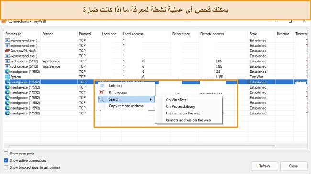
Task: Enable Show open ports checkbox
Action: click(6, 153)
